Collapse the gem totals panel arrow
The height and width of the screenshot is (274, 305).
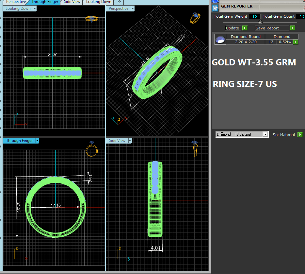260,22
